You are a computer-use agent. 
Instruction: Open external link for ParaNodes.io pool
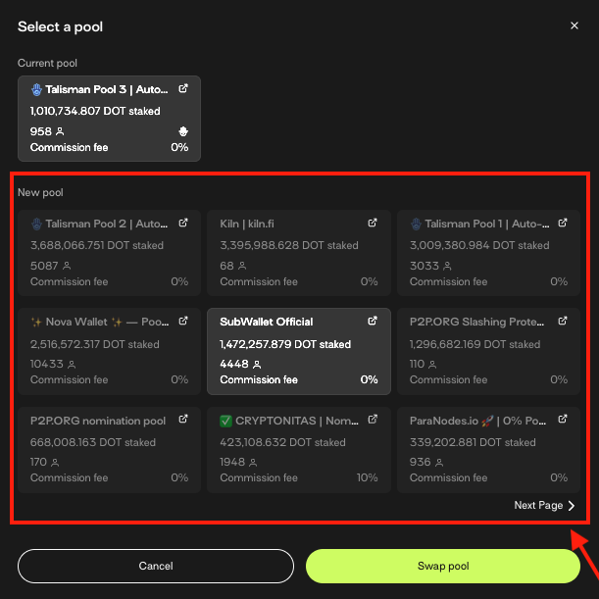coord(563,419)
